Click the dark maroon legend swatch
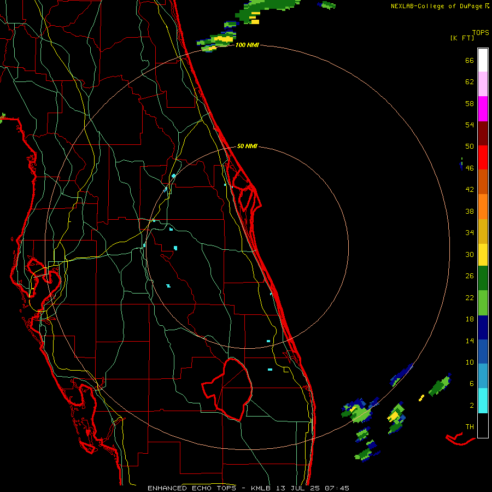Screen dimensions: 492x492 (x=483, y=133)
